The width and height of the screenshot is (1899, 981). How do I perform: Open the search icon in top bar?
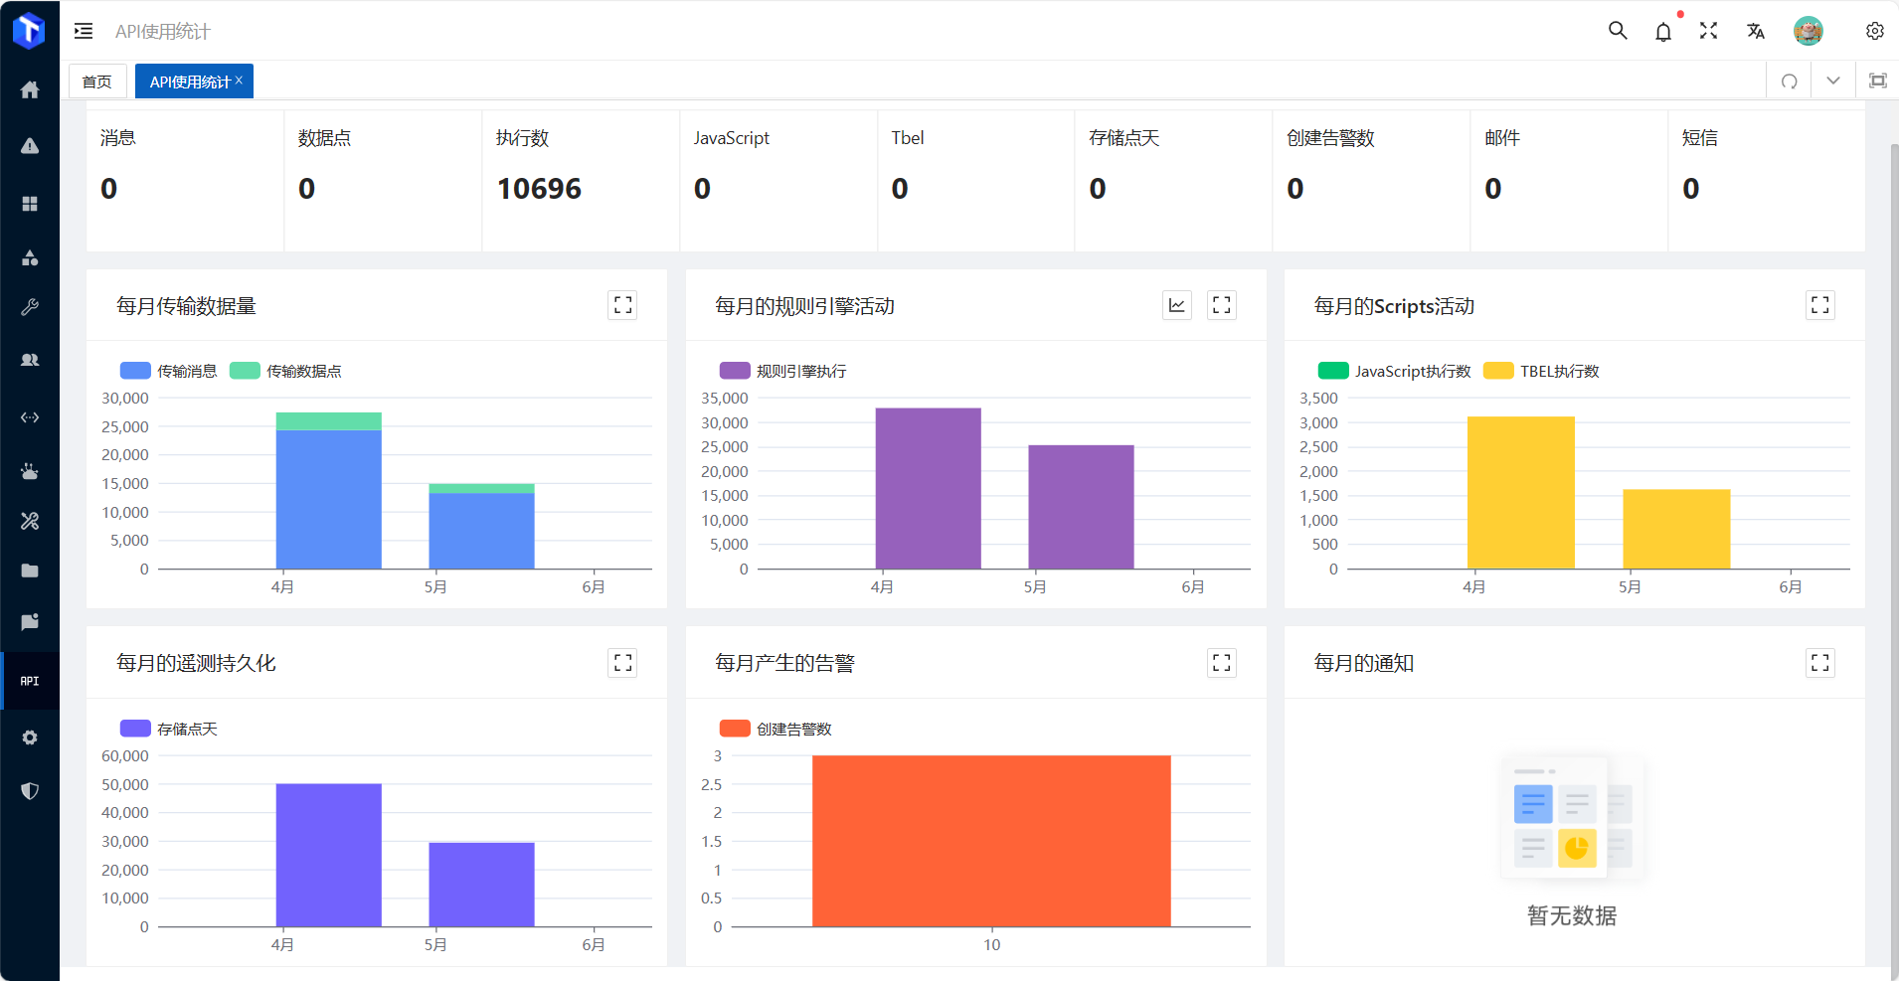coord(1616,31)
